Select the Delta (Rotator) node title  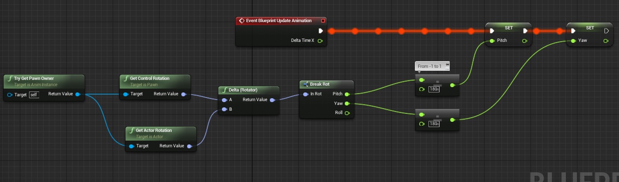pos(243,90)
